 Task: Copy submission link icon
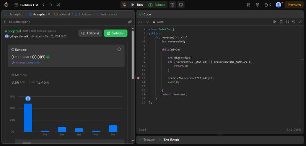[x=130, y=22]
